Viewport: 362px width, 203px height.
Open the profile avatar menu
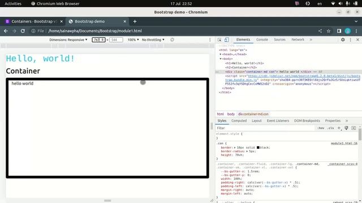click(348, 31)
